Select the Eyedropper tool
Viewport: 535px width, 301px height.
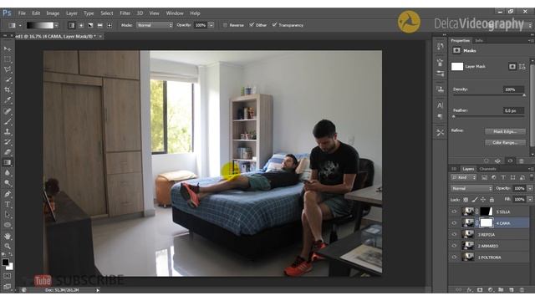tap(8, 100)
